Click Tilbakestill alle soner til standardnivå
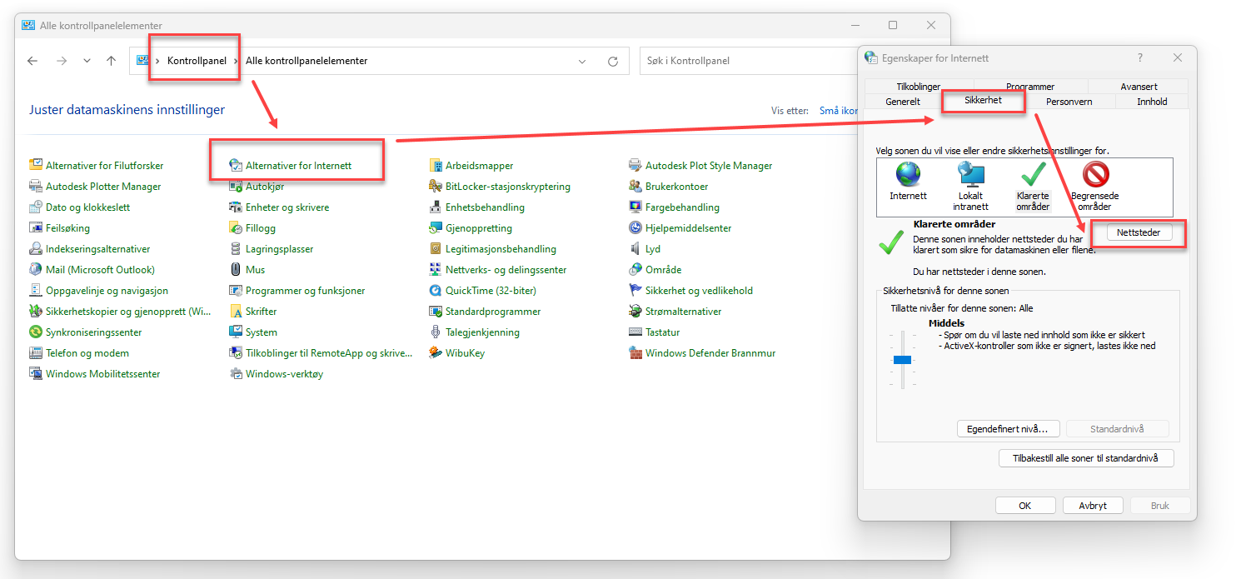The image size is (1236, 579). (x=1086, y=458)
